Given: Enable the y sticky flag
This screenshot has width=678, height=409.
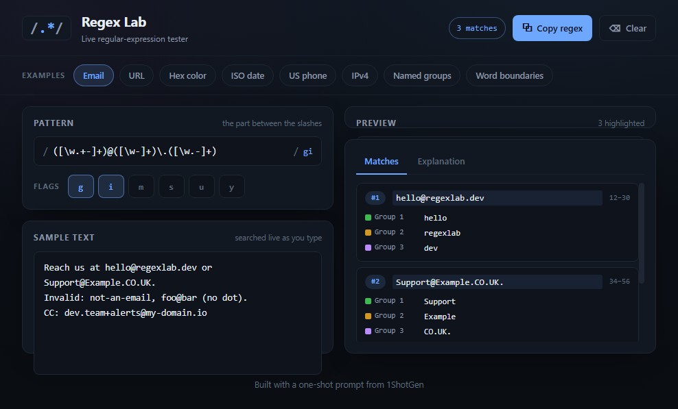Looking at the screenshot, I should click(232, 186).
